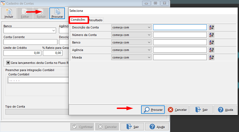The width and height of the screenshot is (239, 132).
Task: Click the Conta Corrente input field
Action: point(30,42)
